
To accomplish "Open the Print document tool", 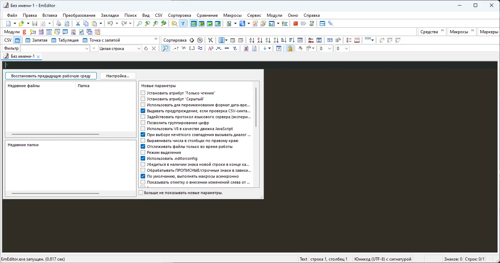I will coord(59,23).
